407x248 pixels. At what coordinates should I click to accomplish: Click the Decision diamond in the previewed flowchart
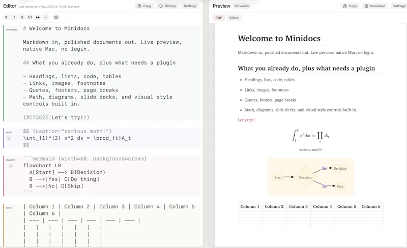click(305, 177)
